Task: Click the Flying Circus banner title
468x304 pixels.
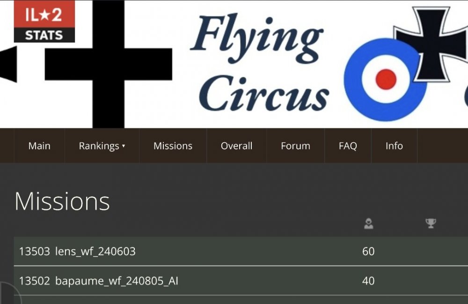Action: pos(261,63)
